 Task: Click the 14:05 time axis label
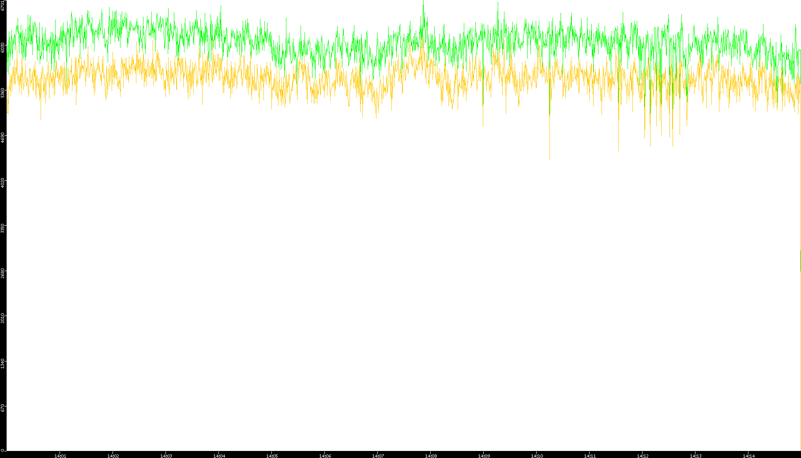coord(272,456)
